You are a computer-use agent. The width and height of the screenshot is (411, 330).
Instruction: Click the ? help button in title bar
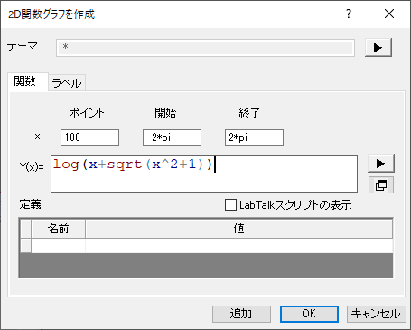[349, 14]
